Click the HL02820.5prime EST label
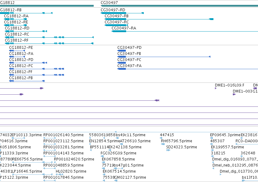258x182 pixels. coord(71,171)
